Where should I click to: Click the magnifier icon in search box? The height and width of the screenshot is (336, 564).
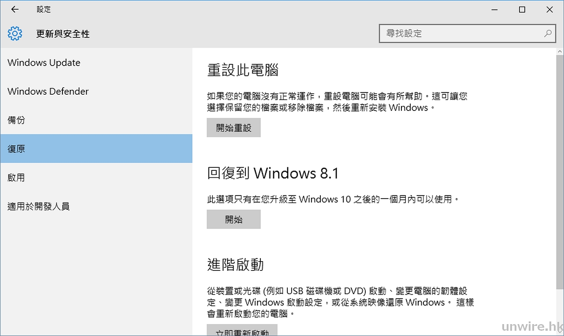(x=548, y=33)
